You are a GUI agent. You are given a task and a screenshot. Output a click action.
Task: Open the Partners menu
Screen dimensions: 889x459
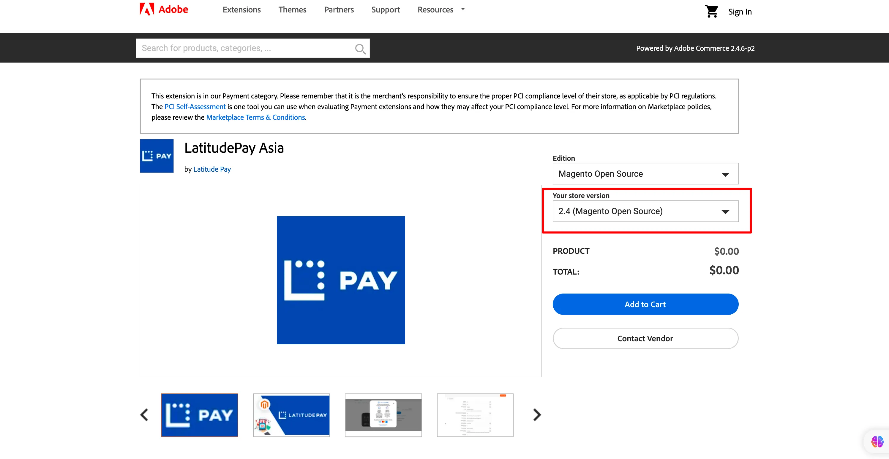pos(339,10)
